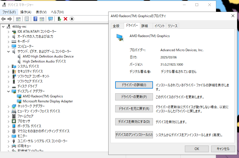Click the forward arrow toolbar icon
The image size is (239, 158).
(x=10, y=19)
